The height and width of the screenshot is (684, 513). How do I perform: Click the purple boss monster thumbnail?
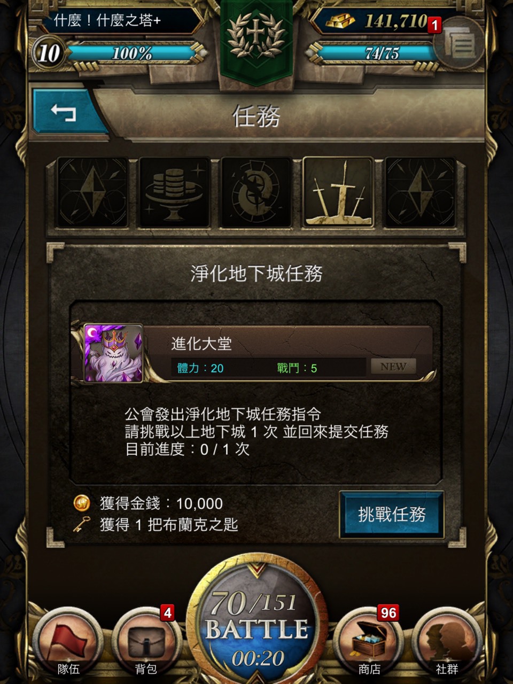click(113, 353)
